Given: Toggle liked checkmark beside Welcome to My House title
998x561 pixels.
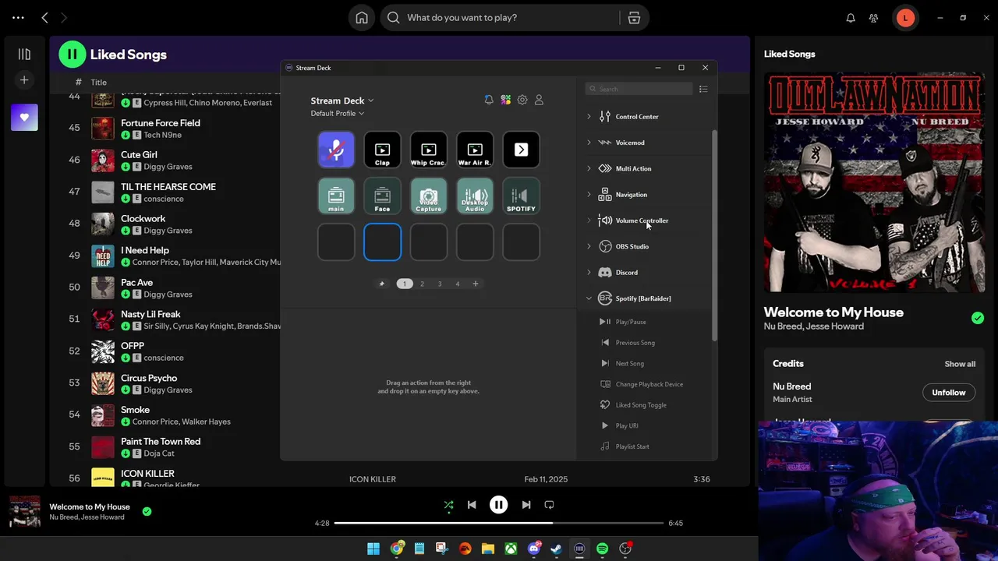Looking at the screenshot, I should click(978, 318).
